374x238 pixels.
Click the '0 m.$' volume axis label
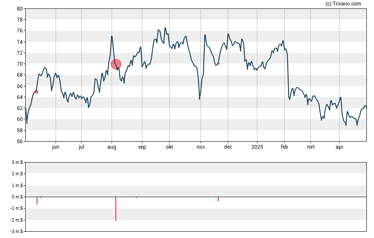pos(17,197)
